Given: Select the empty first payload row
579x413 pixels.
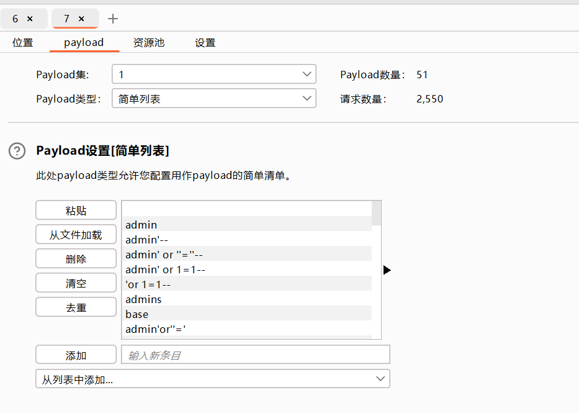Looking at the screenshot, I should pyautogui.click(x=246, y=209).
